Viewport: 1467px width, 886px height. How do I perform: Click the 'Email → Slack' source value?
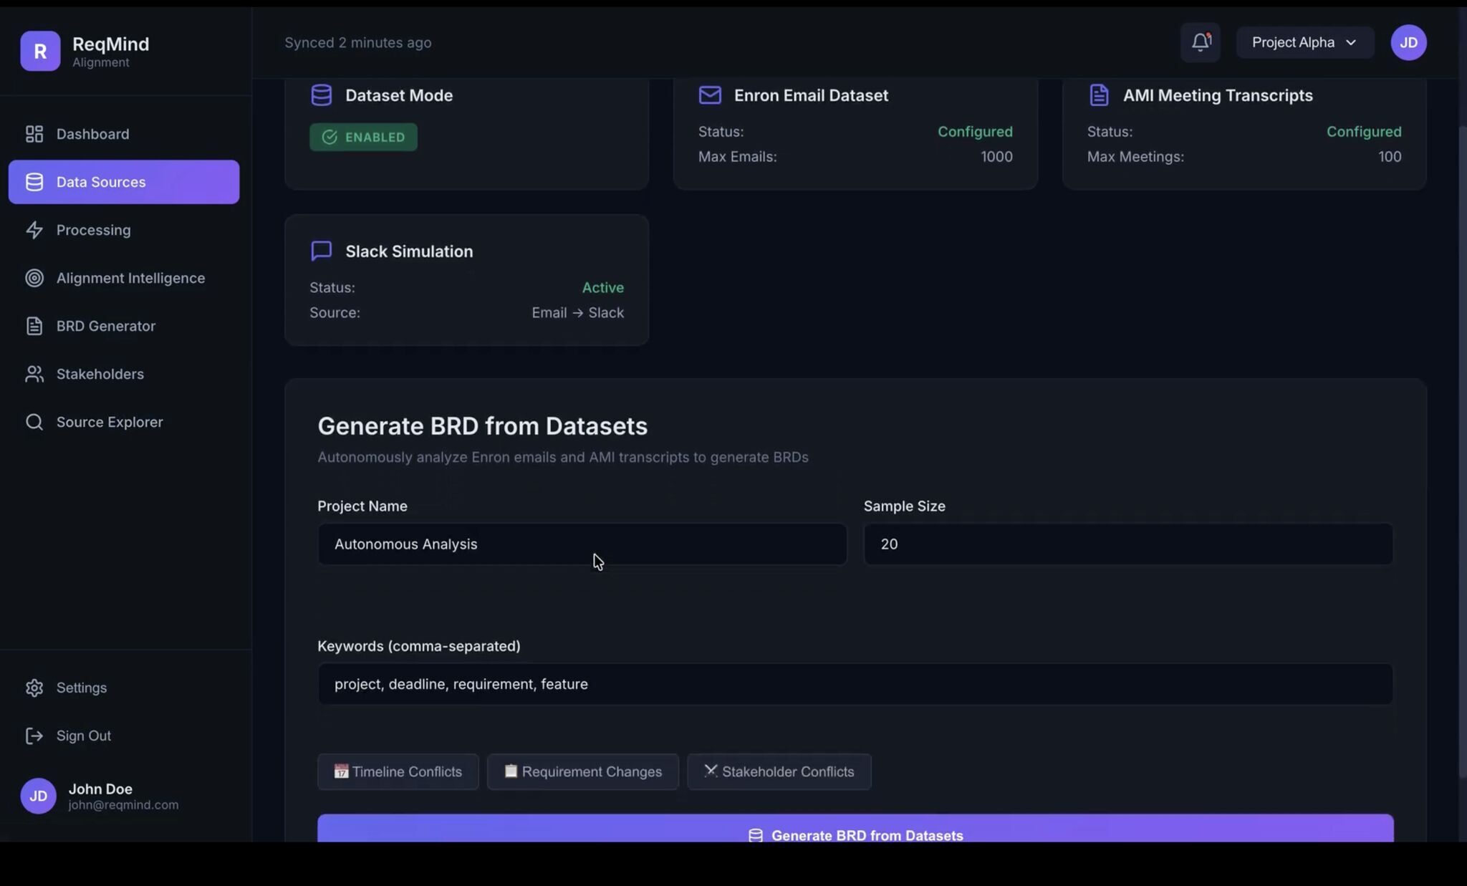pos(578,313)
